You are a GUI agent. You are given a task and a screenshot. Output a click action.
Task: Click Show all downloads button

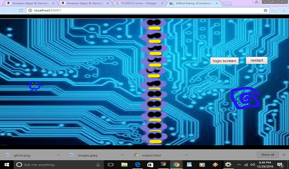click(x=268, y=155)
